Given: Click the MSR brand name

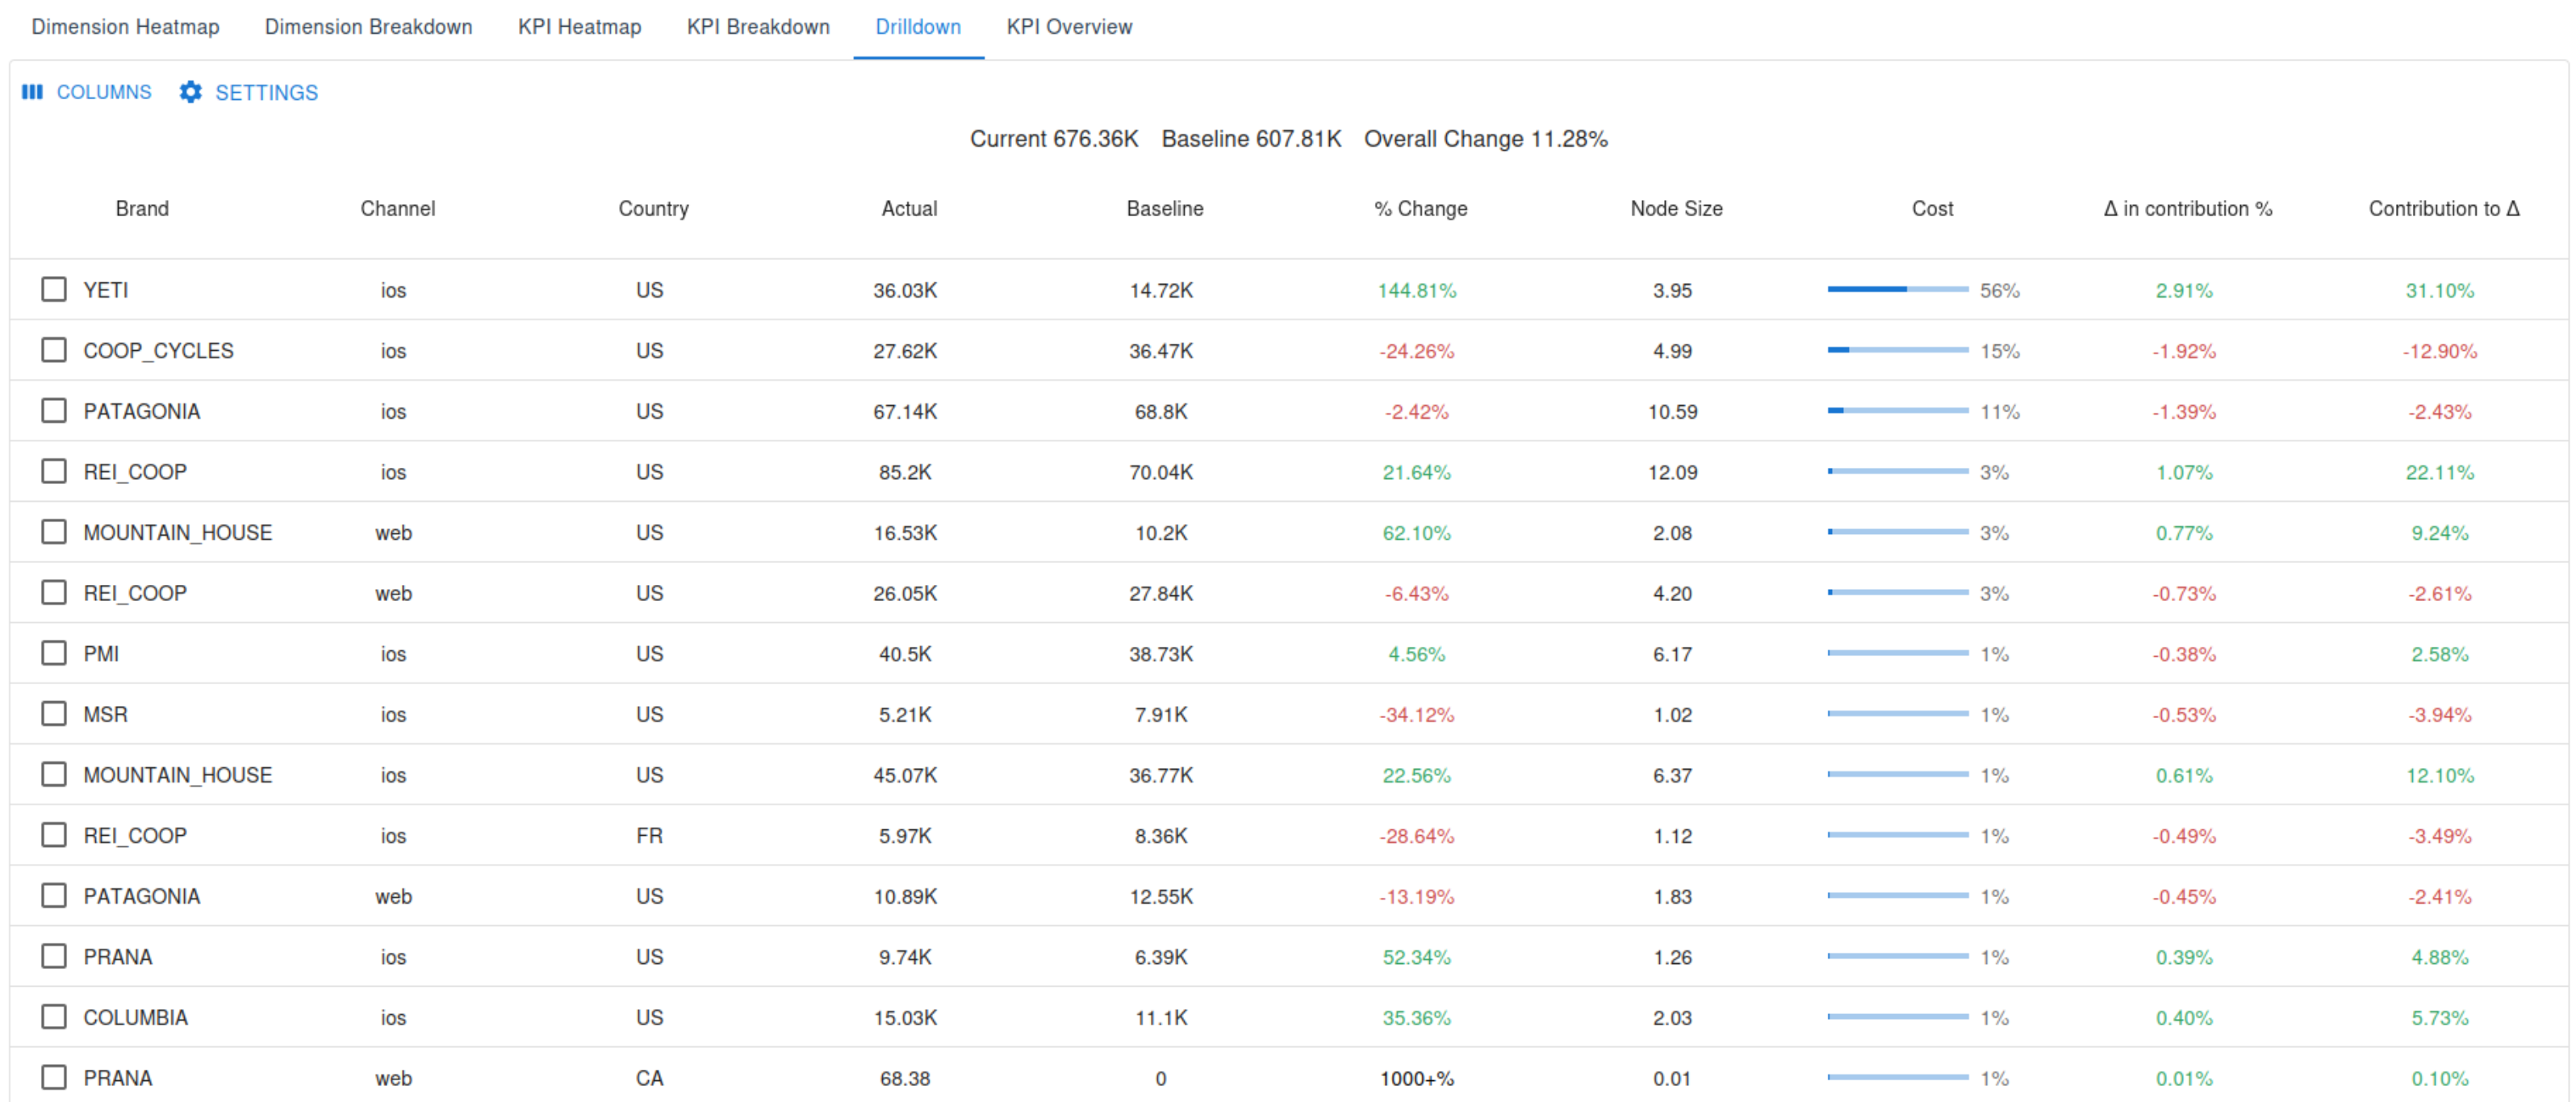Looking at the screenshot, I should (105, 714).
